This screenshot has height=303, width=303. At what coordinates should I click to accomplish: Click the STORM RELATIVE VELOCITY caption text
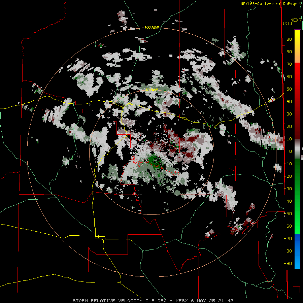click(107, 301)
